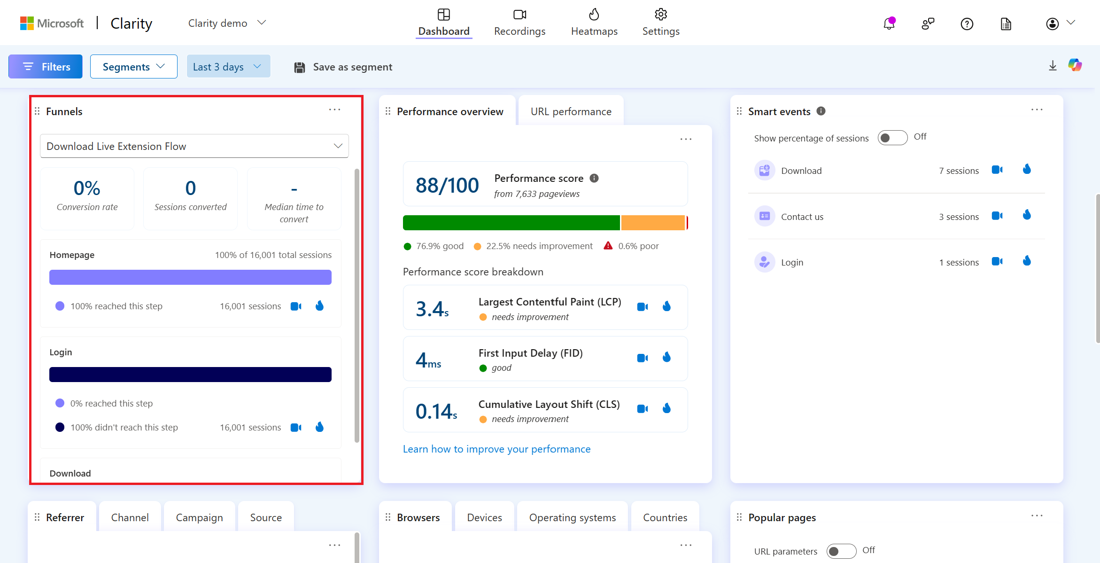Viewport: 1100px width, 563px height.
Task: Open the Heatmaps section from top navigation
Action: [x=594, y=22]
